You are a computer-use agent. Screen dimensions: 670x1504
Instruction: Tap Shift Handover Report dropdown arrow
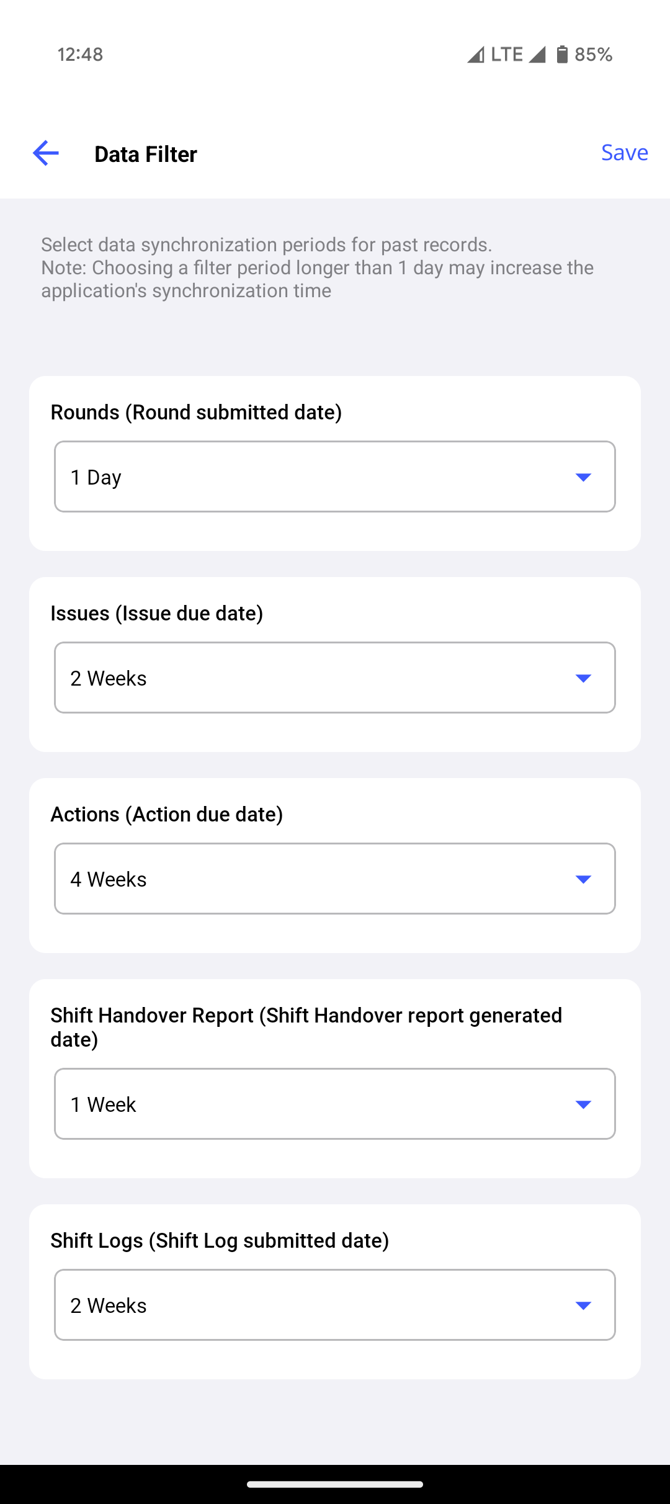[x=583, y=1104]
